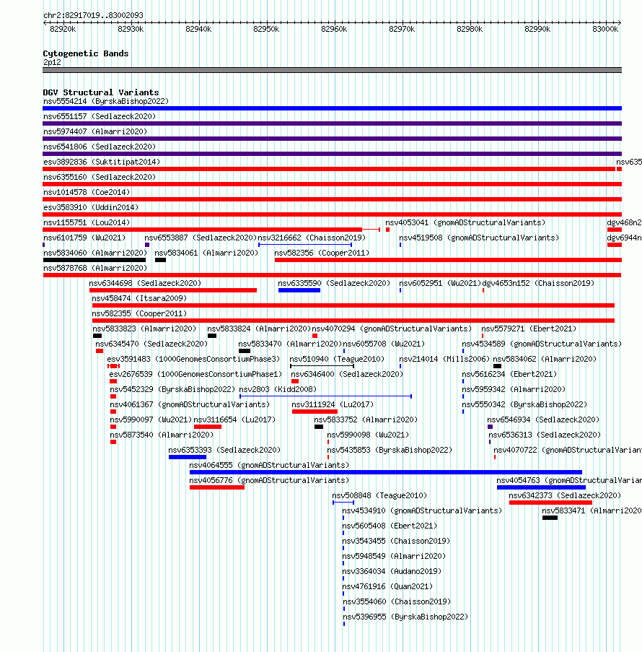Open nsv6546934 (Sedlazeck2020) label
Screen dimensions: 642x652
click(x=543, y=420)
